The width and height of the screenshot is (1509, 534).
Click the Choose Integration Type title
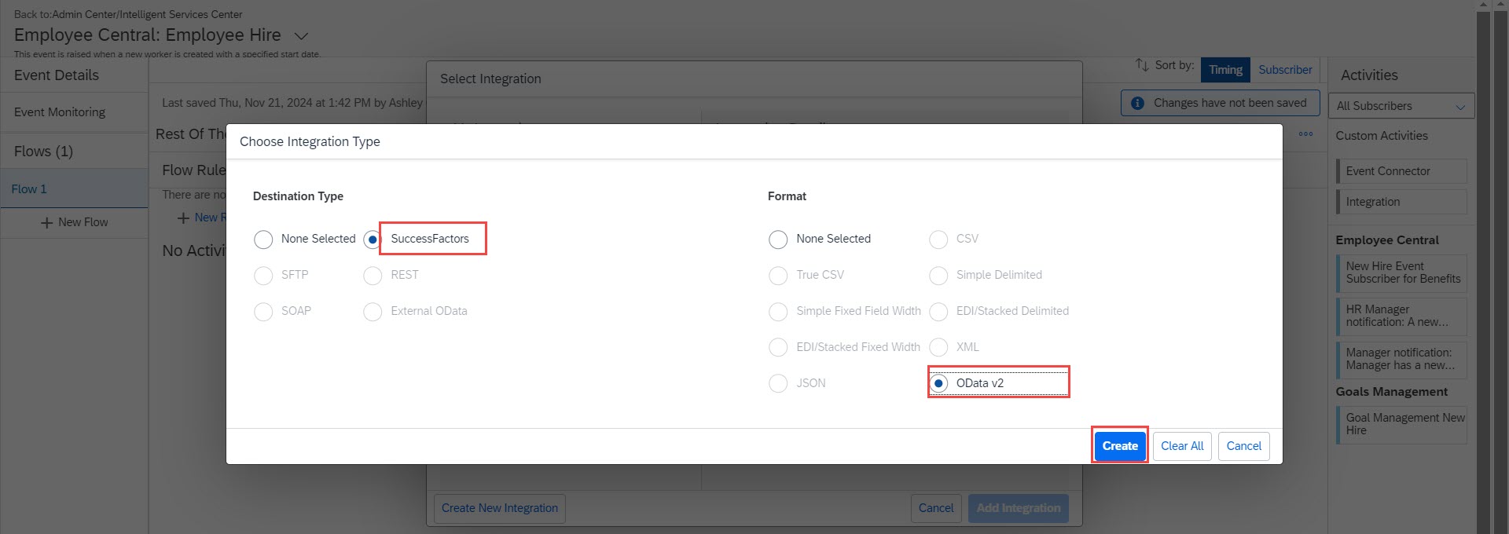(x=310, y=141)
